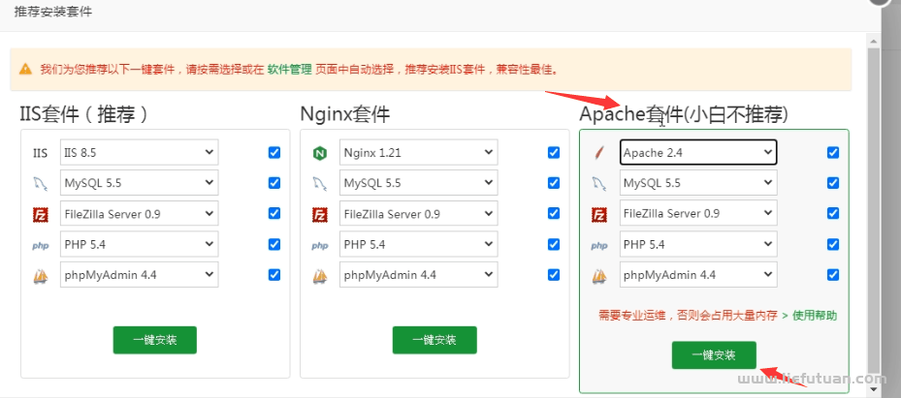Uncheck PHP 5.4 checkbox in IIS suite

(274, 244)
